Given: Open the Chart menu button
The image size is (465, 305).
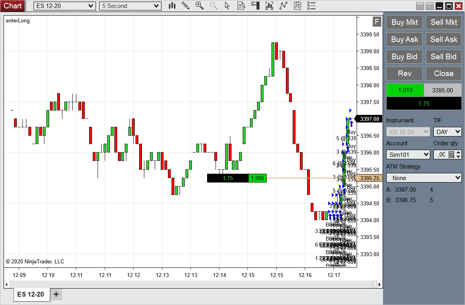Looking at the screenshot, I should pos(13,6).
